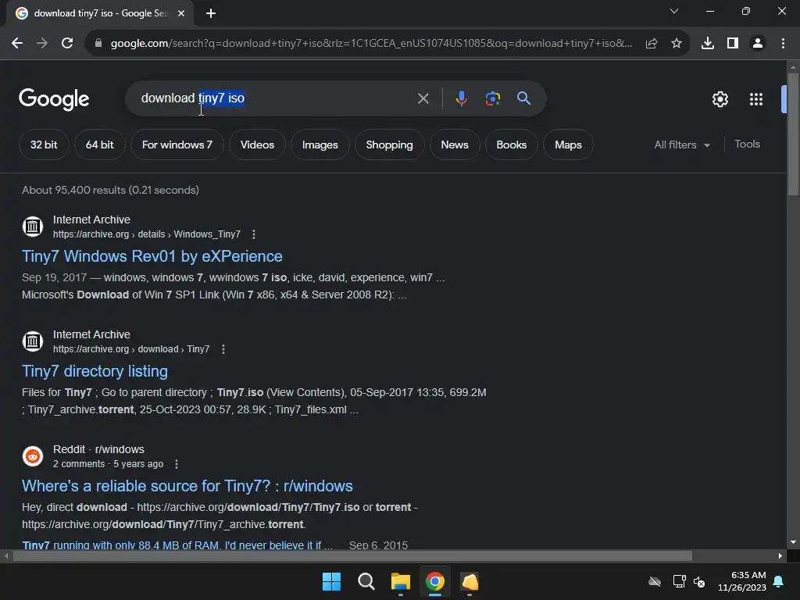Clear the search box text
800x600 pixels.
click(x=423, y=98)
